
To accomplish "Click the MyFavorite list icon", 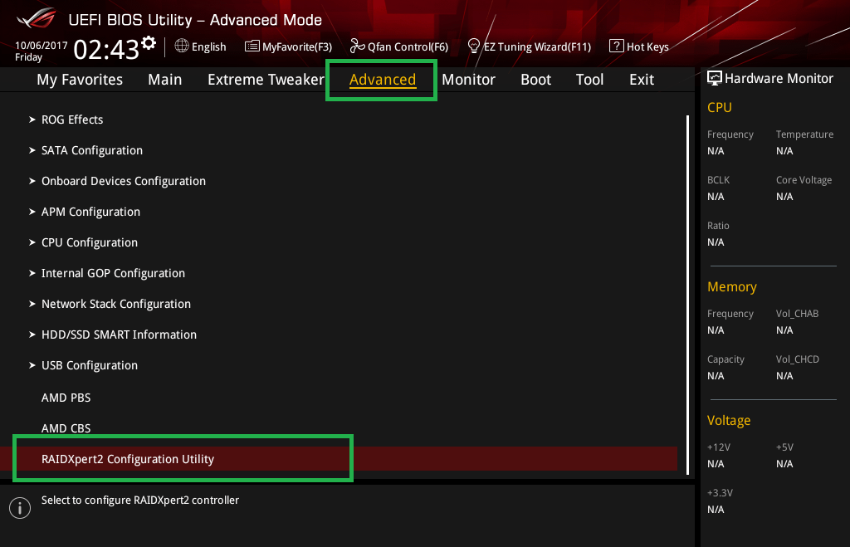I will [x=252, y=46].
